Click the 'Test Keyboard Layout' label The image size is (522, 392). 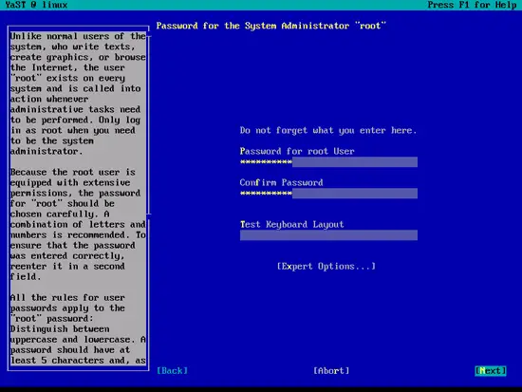291,225
